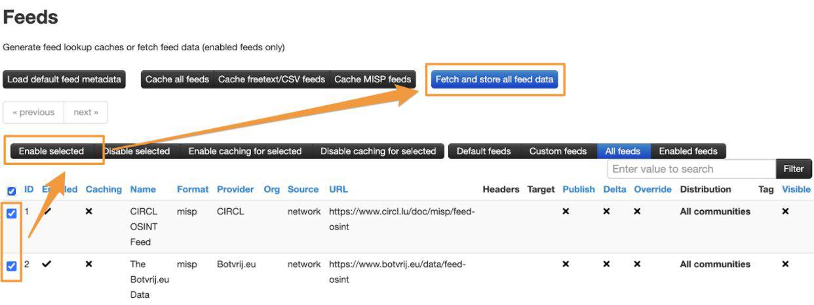The height and width of the screenshot is (305, 814).
Task: Enable caching for selected feeds
Action: tap(244, 151)
